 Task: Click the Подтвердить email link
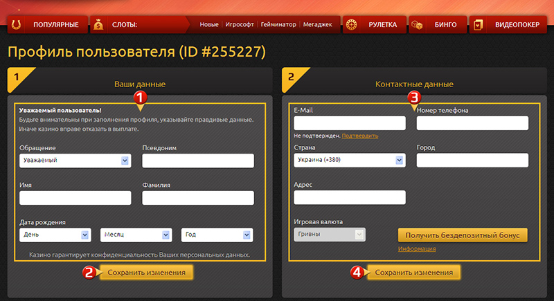pyautogui.click(x=360, y=136)
